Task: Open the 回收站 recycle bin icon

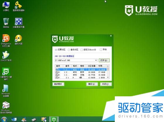Action: click(6, 23)
